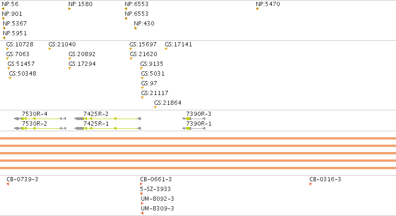This screenshot has height=216, width=396.
Task: Click the red arrow under UM-8309-3
Action: pyautogui.click(x=142, y=213)
